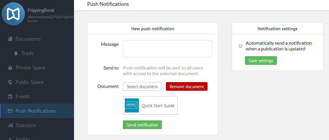Open the Private Space menu item
The width and height of the screenshot is (329, 140).
[x=30, y=68]
